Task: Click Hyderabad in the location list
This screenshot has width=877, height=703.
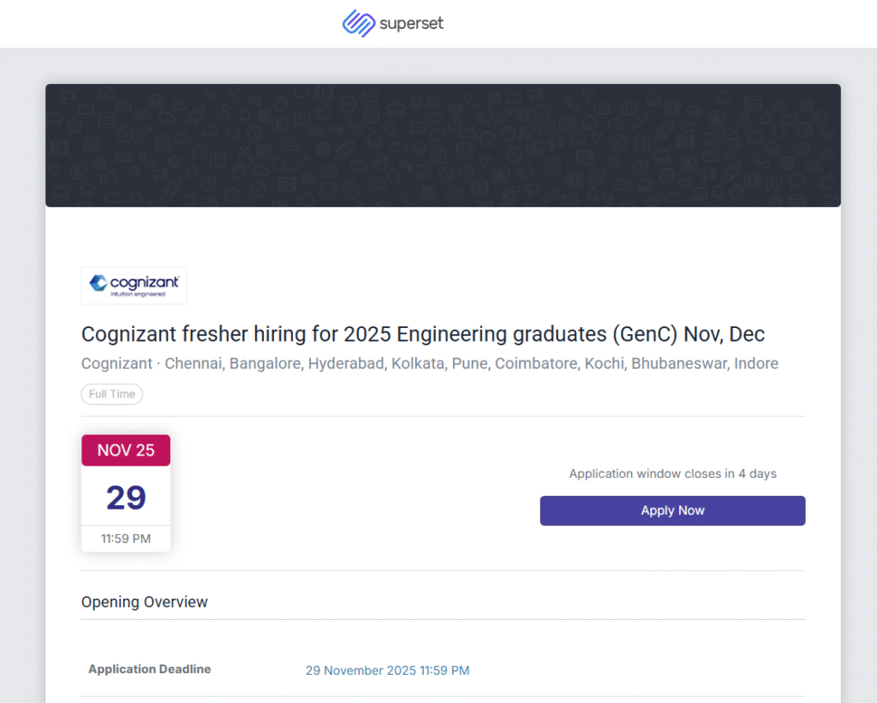Action: (346, 364)
